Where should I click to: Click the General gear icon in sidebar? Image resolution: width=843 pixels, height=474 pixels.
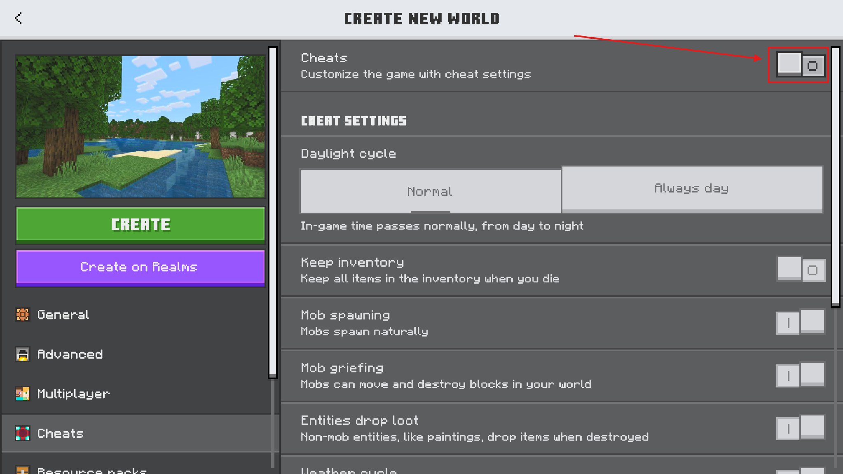[23, 314]
